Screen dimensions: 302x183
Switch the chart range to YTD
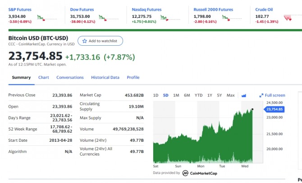[x=198, y=95]
